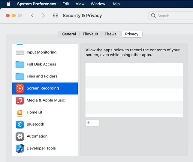Click the HomeKit house icon
The width and height of the screenshot is (193, 162).
point(20,112)
